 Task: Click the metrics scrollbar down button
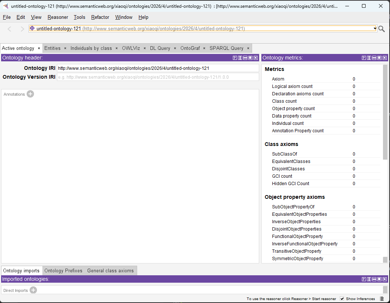[385, 260]
